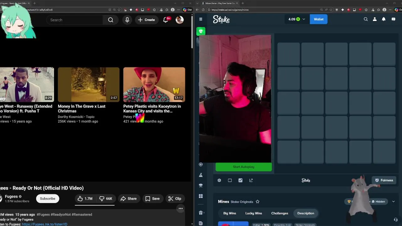Click the Stake logo in header
The width and height of the screenshot is (402, 226).
221,19
